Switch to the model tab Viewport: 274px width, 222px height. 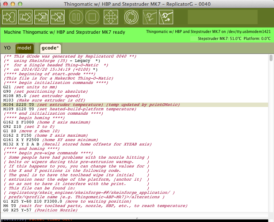24,48
